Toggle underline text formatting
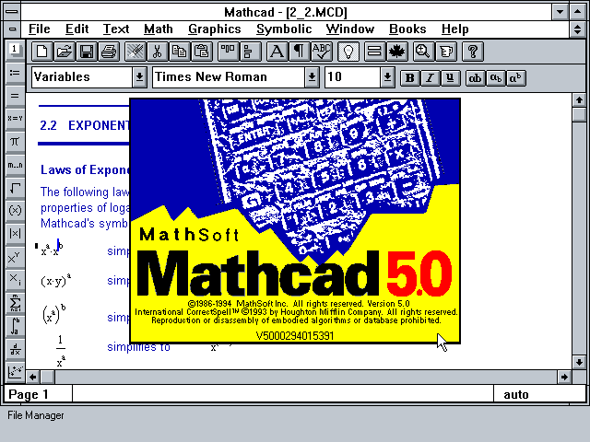The image size is (590, 442). pos(450,77)
